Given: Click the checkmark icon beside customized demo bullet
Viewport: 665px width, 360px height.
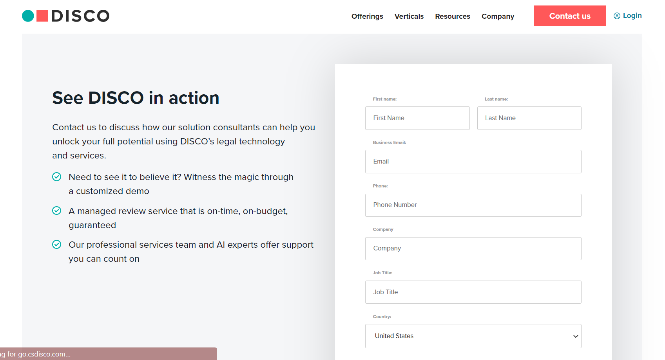Looking at the screenshot, I should click(57, 177).
